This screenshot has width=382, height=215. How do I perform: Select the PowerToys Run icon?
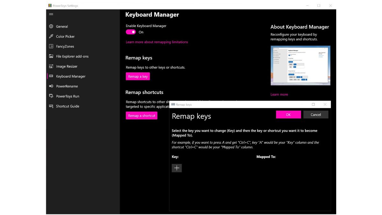point(51,96)
